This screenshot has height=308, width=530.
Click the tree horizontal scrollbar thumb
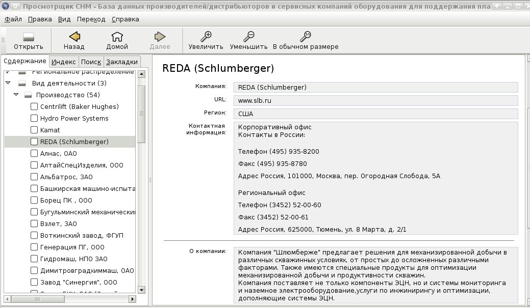coord(38,299)
